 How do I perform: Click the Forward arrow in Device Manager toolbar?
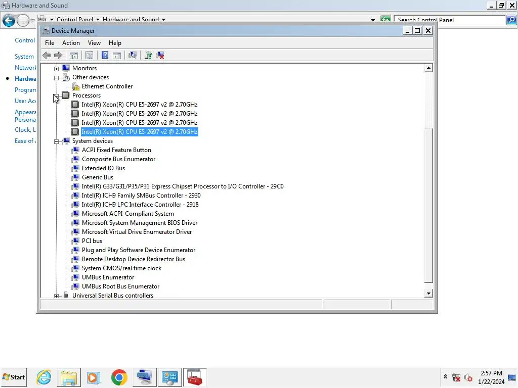[x=58, y=56]
